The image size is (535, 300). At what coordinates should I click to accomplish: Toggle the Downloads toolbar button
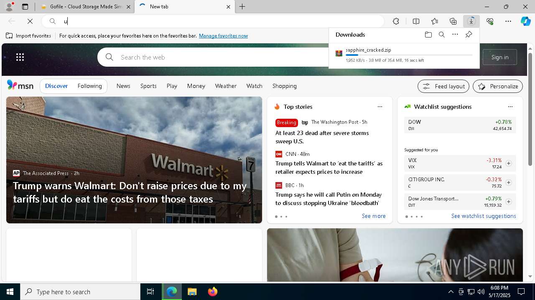(471, 21)
